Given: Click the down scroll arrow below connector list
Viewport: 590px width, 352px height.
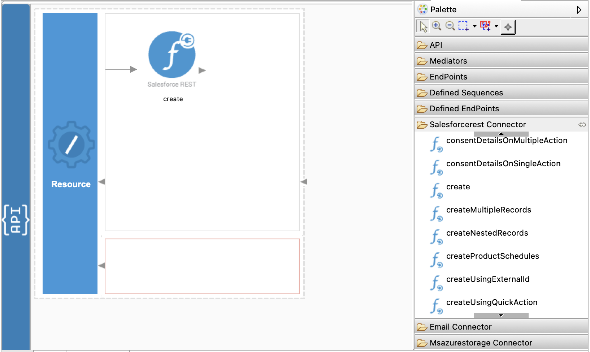Looking at the screenshot, I should [501, 315].
